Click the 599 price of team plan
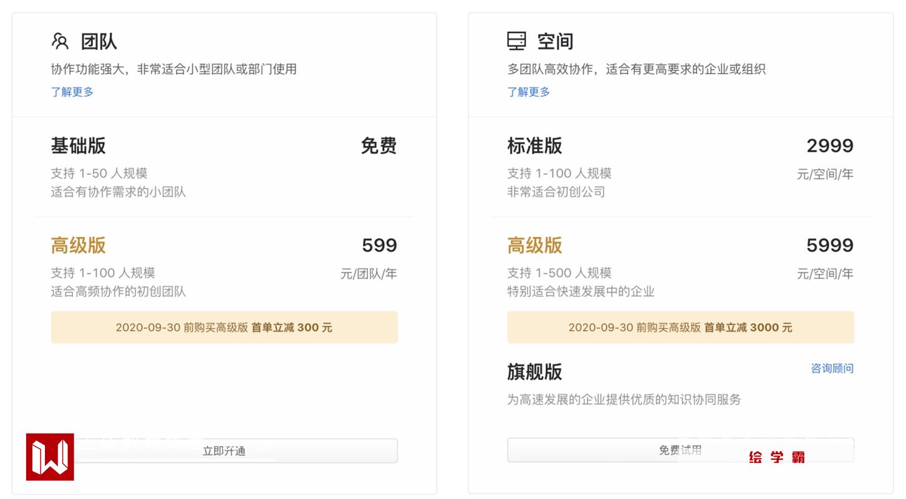This screenshot has width=906, height=499. click(x=379, y=246)
